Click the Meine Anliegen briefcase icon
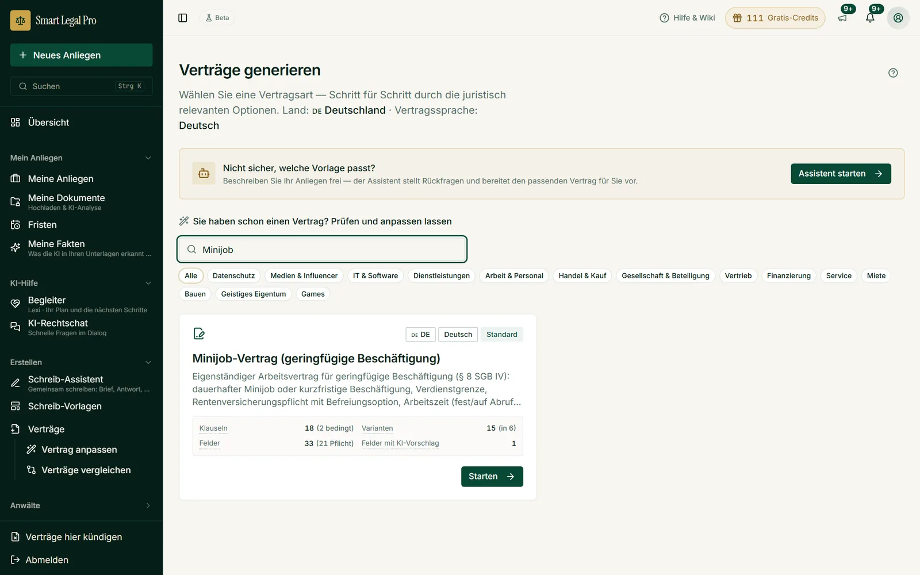Image resolution: width=920 pixels, height=575 pixels. coord(16,179)
